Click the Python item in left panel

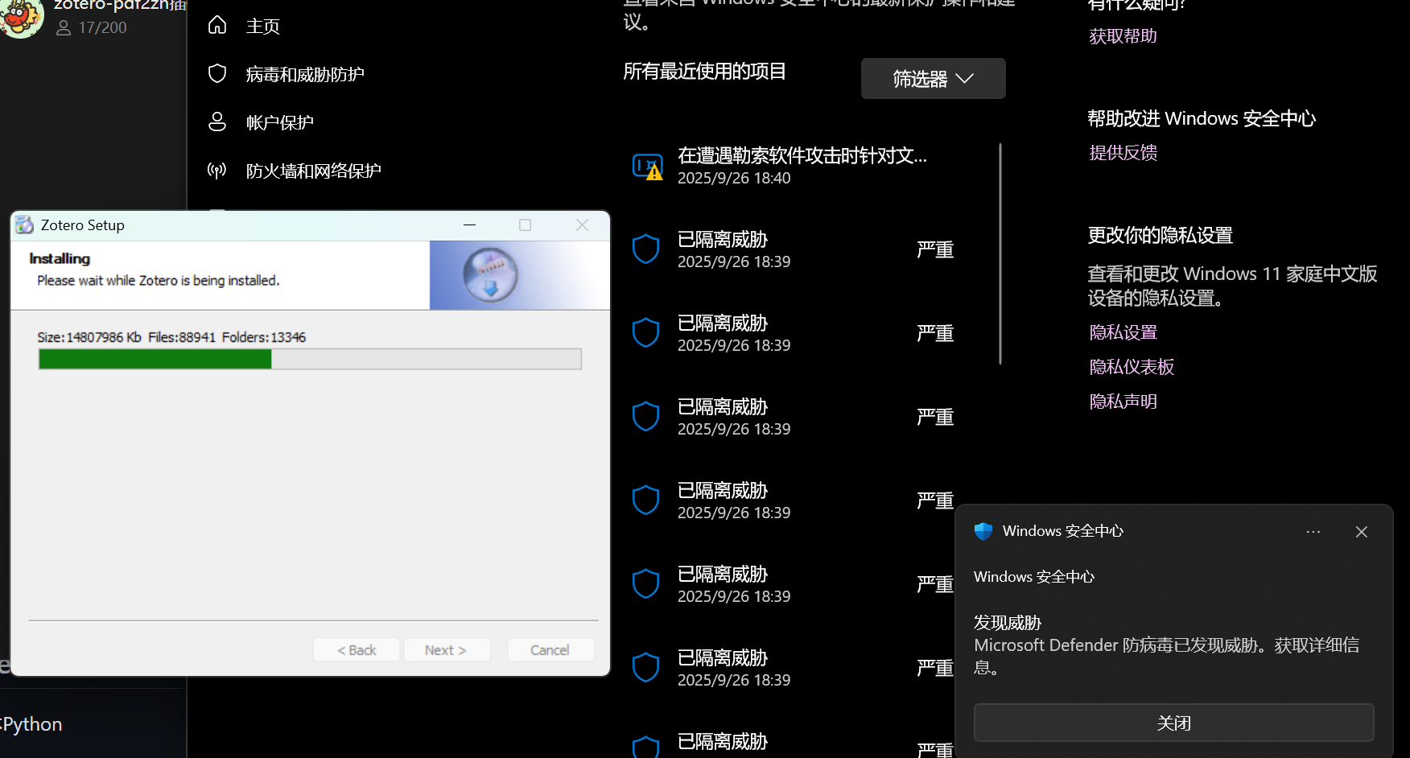(31, 724)
